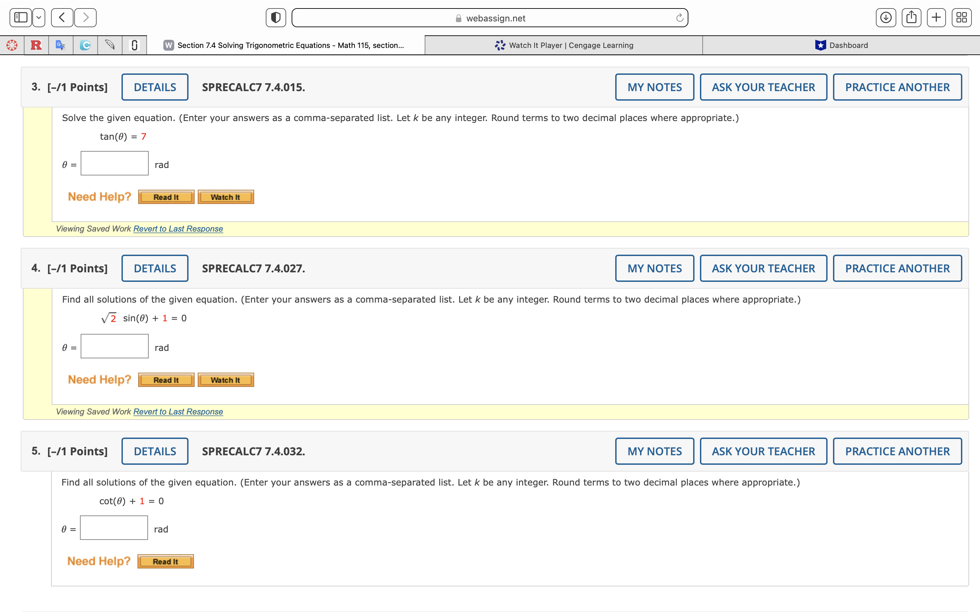
Task: Click the reload page icon
Action: tap(679, 17)
